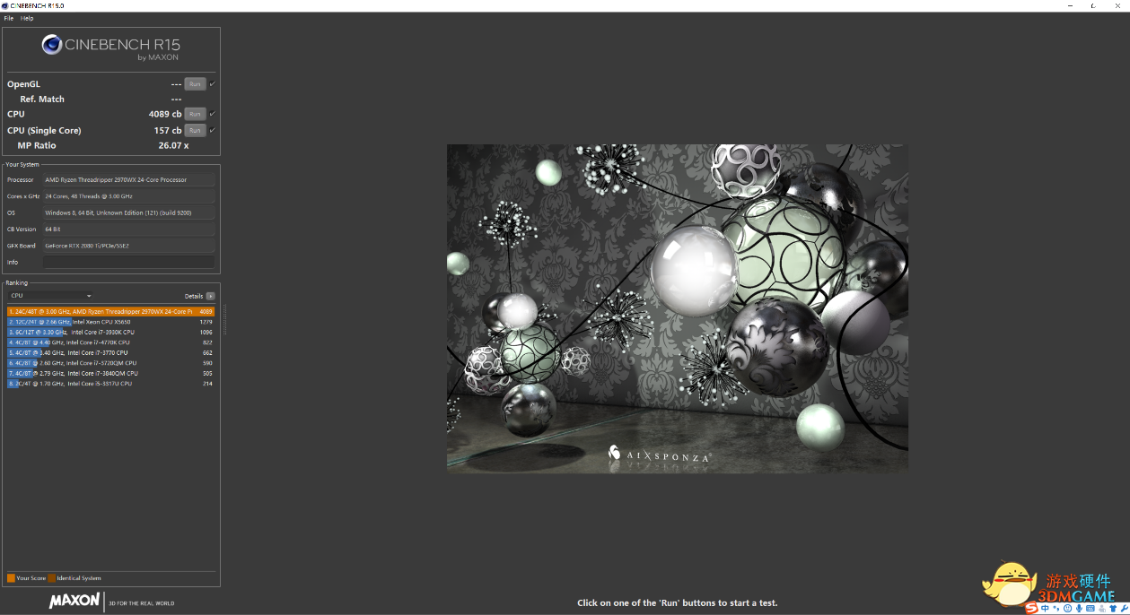Click the Cores x GHz value field

point(129,196)
